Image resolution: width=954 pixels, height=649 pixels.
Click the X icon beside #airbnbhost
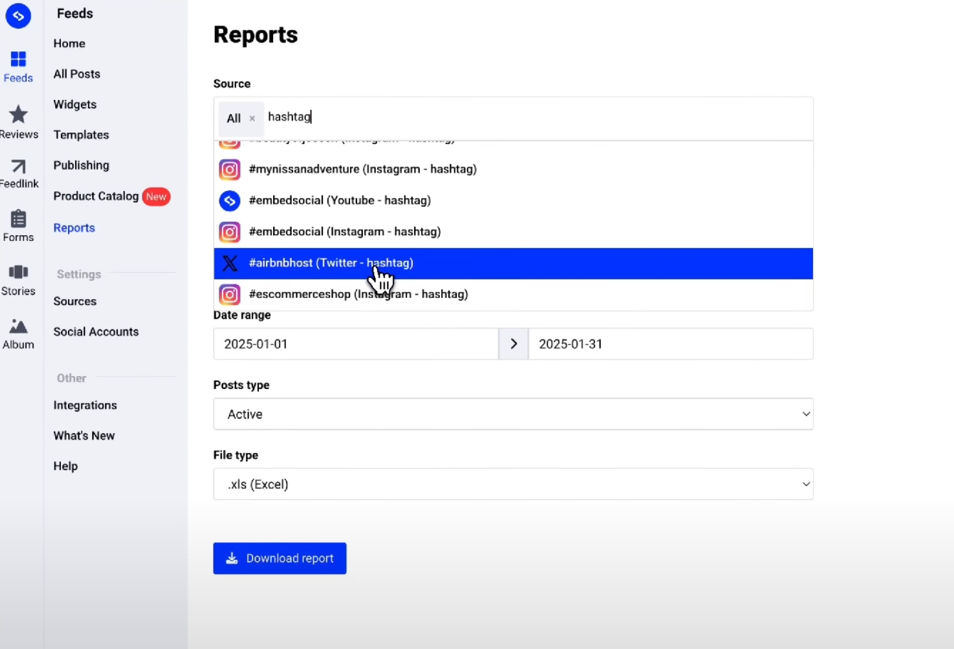pos(230,263)
